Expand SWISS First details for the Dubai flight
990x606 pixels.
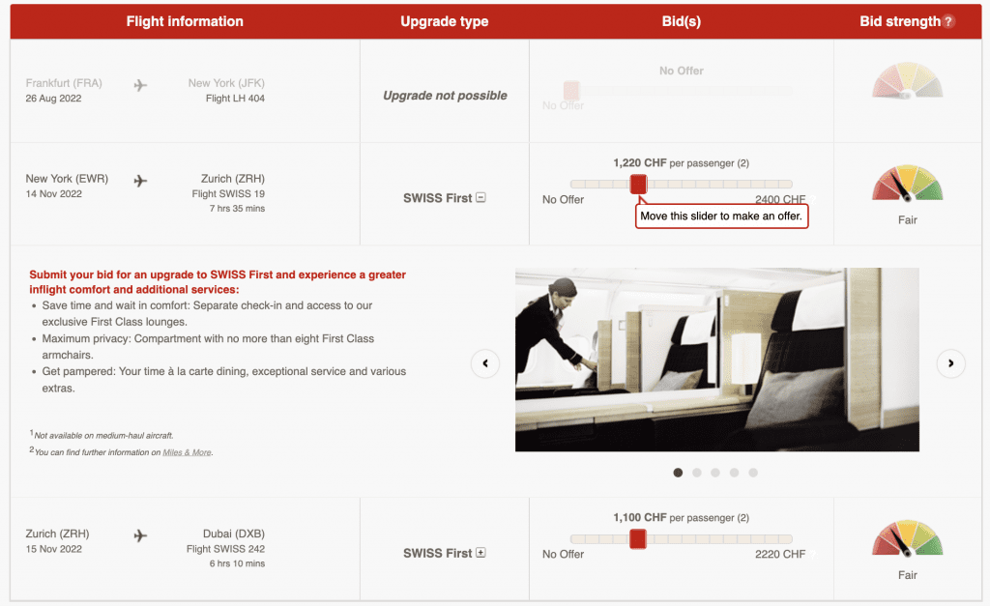pos(480,552)
